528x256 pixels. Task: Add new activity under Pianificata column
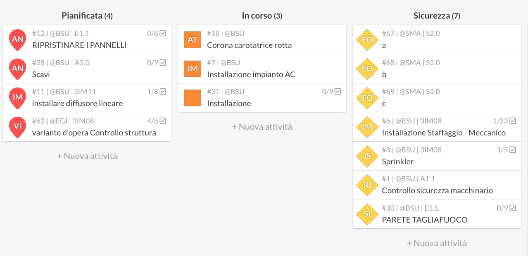tap(87, 156)
